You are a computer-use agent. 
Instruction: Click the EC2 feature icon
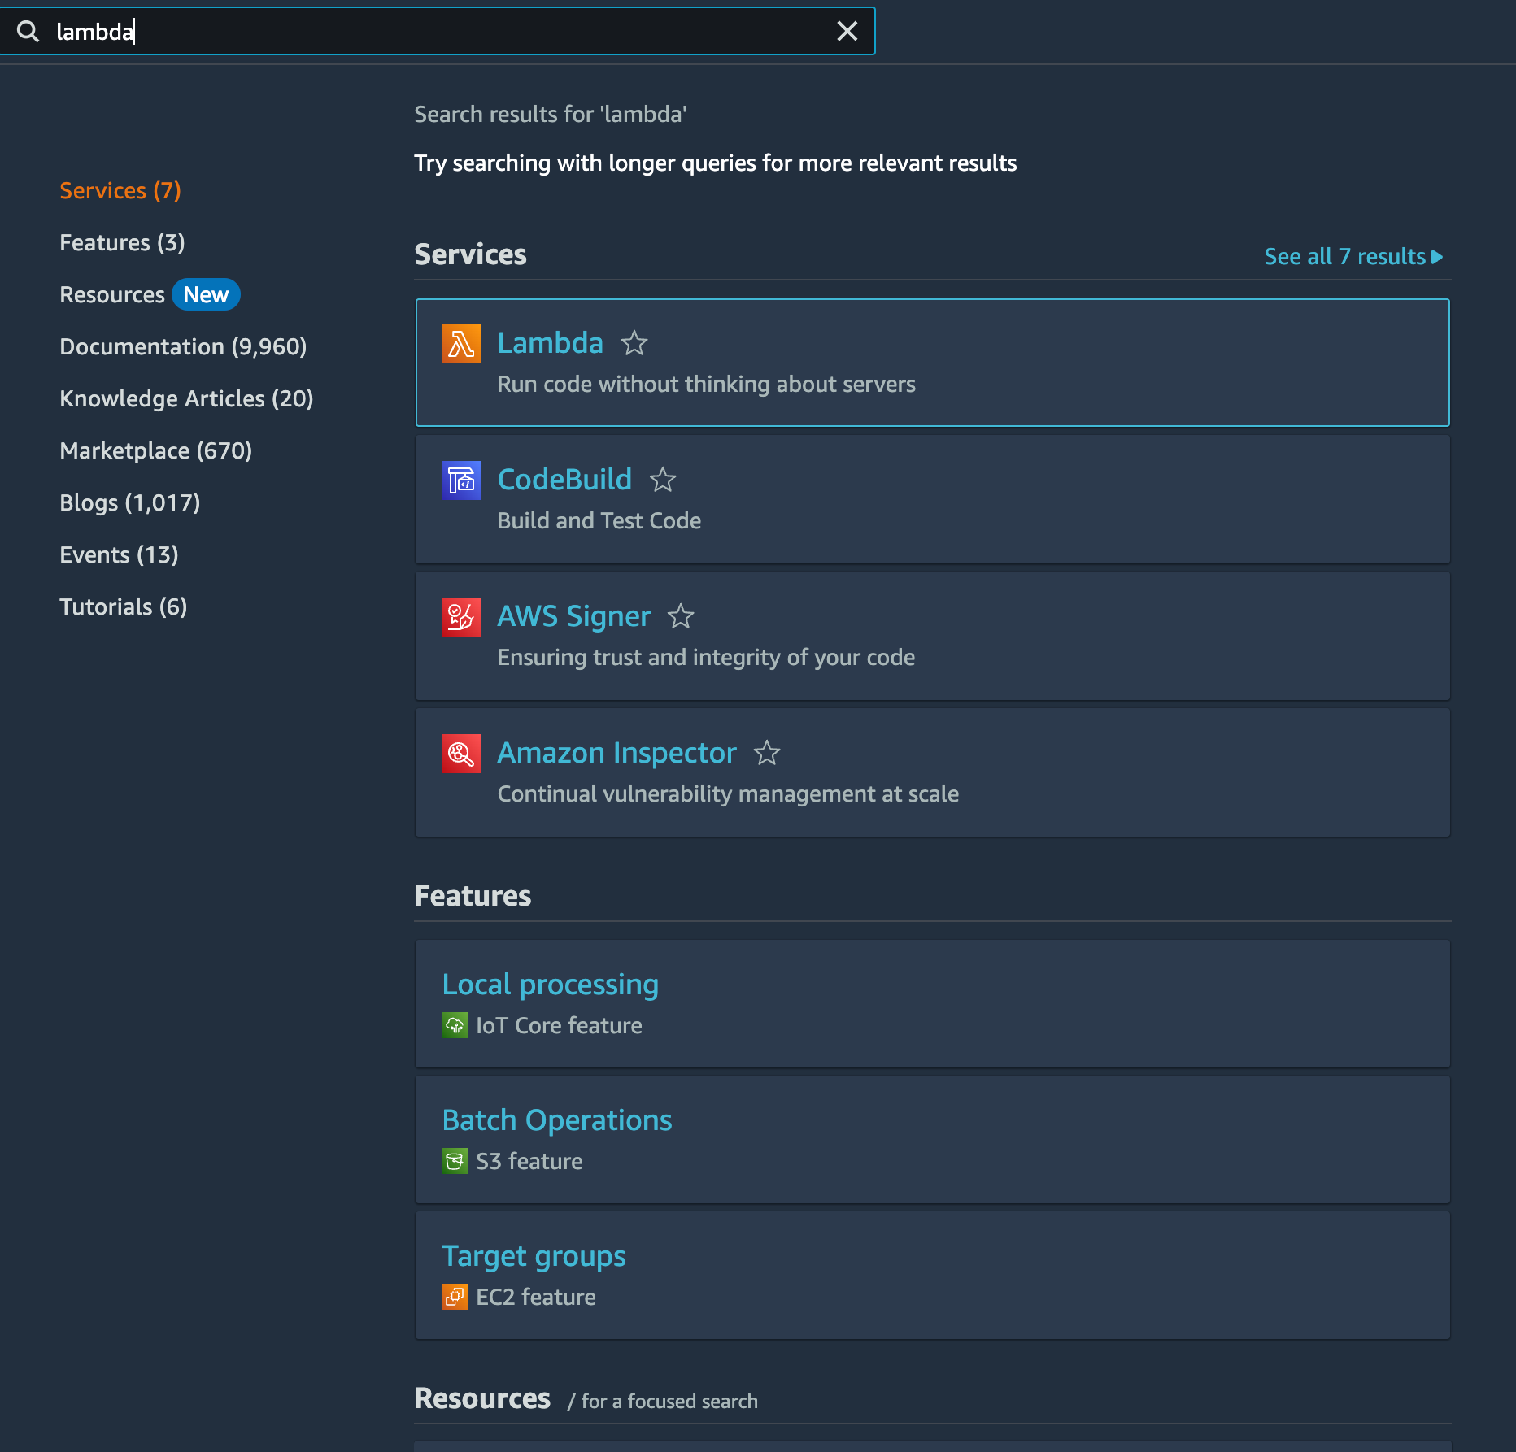[x=455, y=1297]
